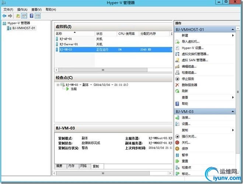Expand the 复制 submenu arrow in actions
The height and width of the screenshot is (184, 243).
[233, 130]
